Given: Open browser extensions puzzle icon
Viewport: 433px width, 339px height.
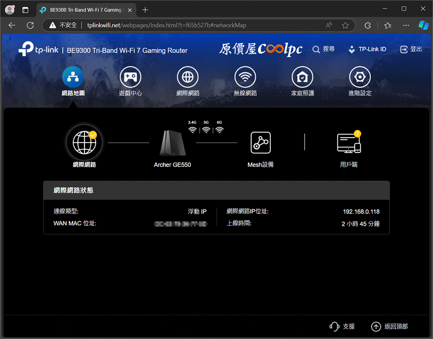Looking at the screenshot, I should [368, 26].
